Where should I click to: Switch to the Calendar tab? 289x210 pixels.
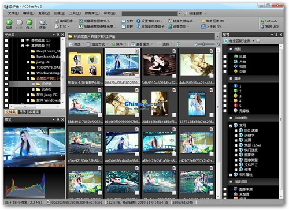click(23, 112)
